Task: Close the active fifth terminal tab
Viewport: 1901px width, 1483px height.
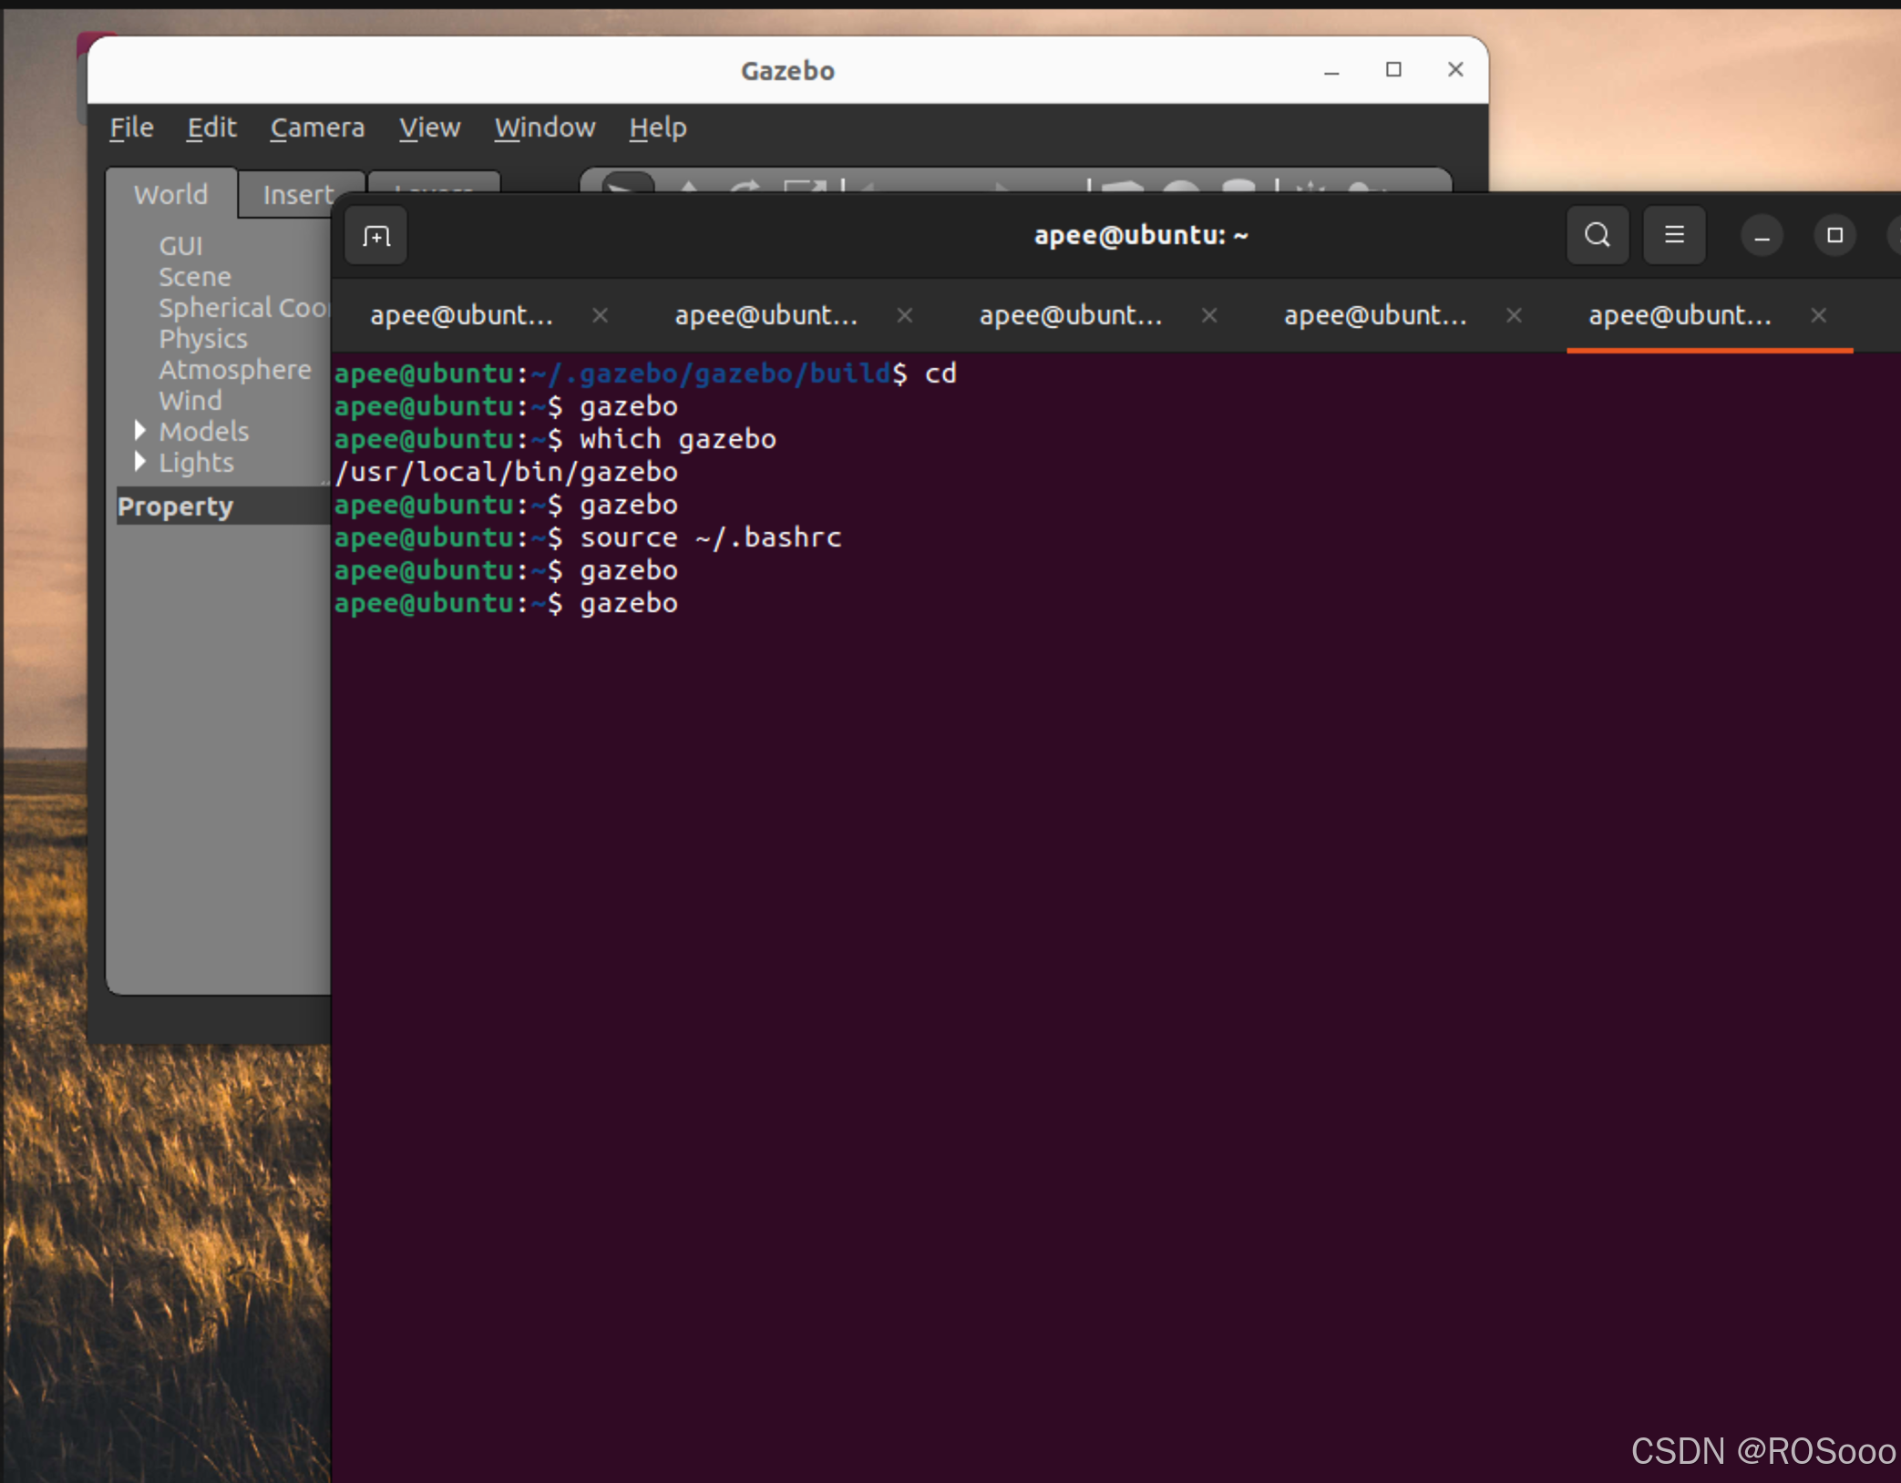Action: point(1818,315)
